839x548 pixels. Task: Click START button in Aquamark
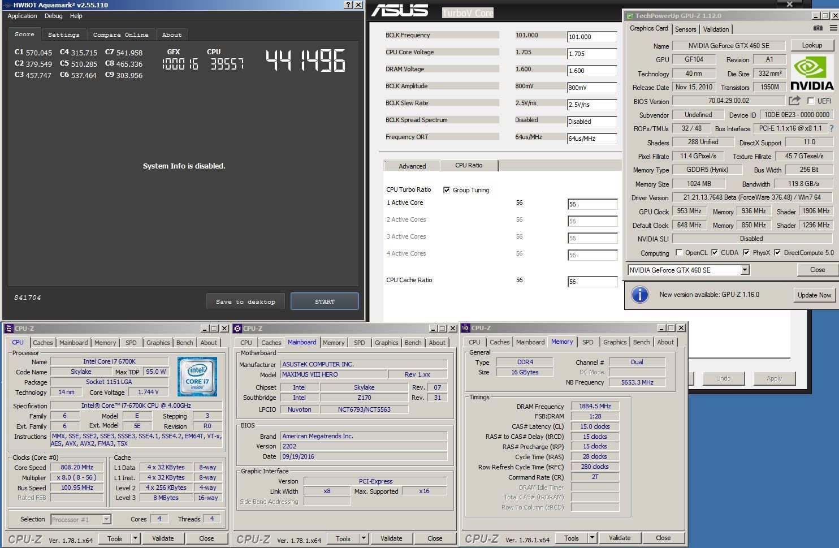(325, 301)
